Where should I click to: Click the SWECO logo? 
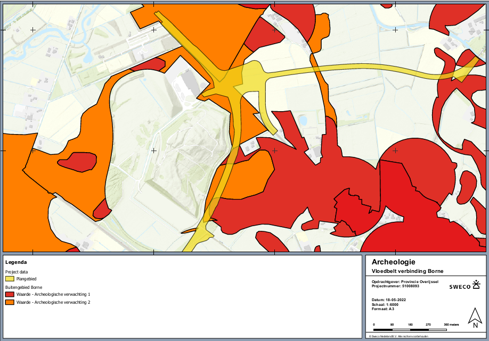(464, 285)
